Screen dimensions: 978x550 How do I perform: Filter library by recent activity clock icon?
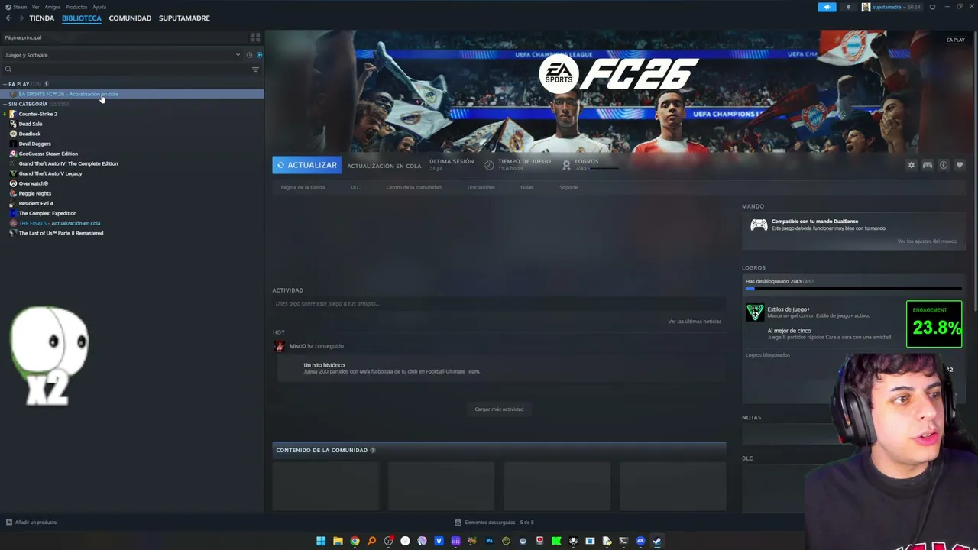coord(249,55)
